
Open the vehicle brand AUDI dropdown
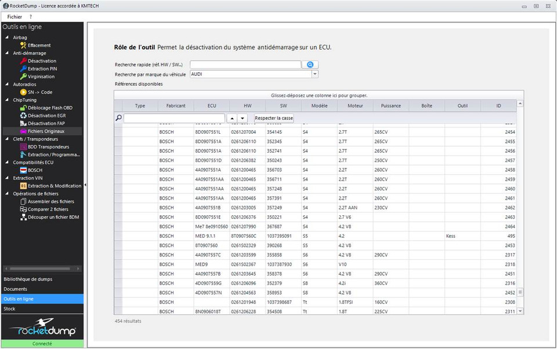[x=315, y=74]
